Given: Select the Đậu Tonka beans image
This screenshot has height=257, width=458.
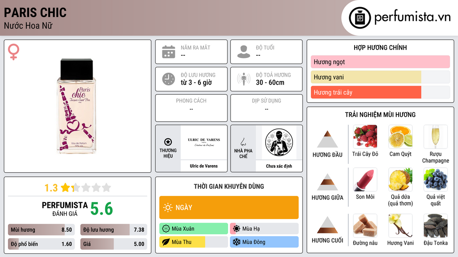Looking at the screenshot, I should pos(436,226).
